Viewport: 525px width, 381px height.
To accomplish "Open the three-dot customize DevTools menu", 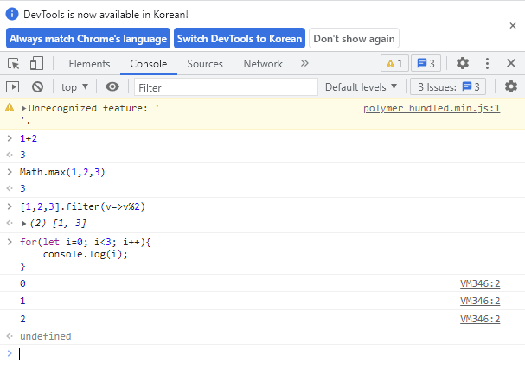I will click(x=487, y=63).
